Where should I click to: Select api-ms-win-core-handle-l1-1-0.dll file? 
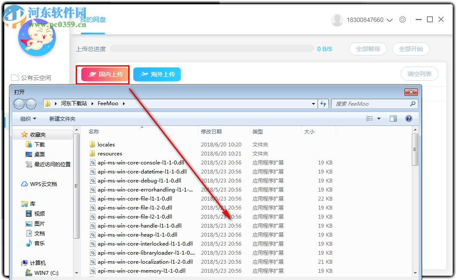[136, 225]
